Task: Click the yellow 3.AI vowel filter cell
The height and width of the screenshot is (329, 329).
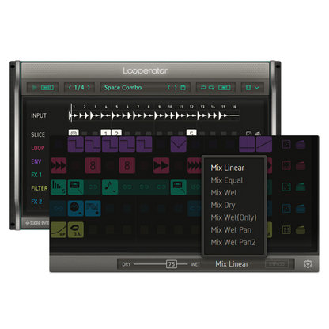Action: tap(76, 230)
